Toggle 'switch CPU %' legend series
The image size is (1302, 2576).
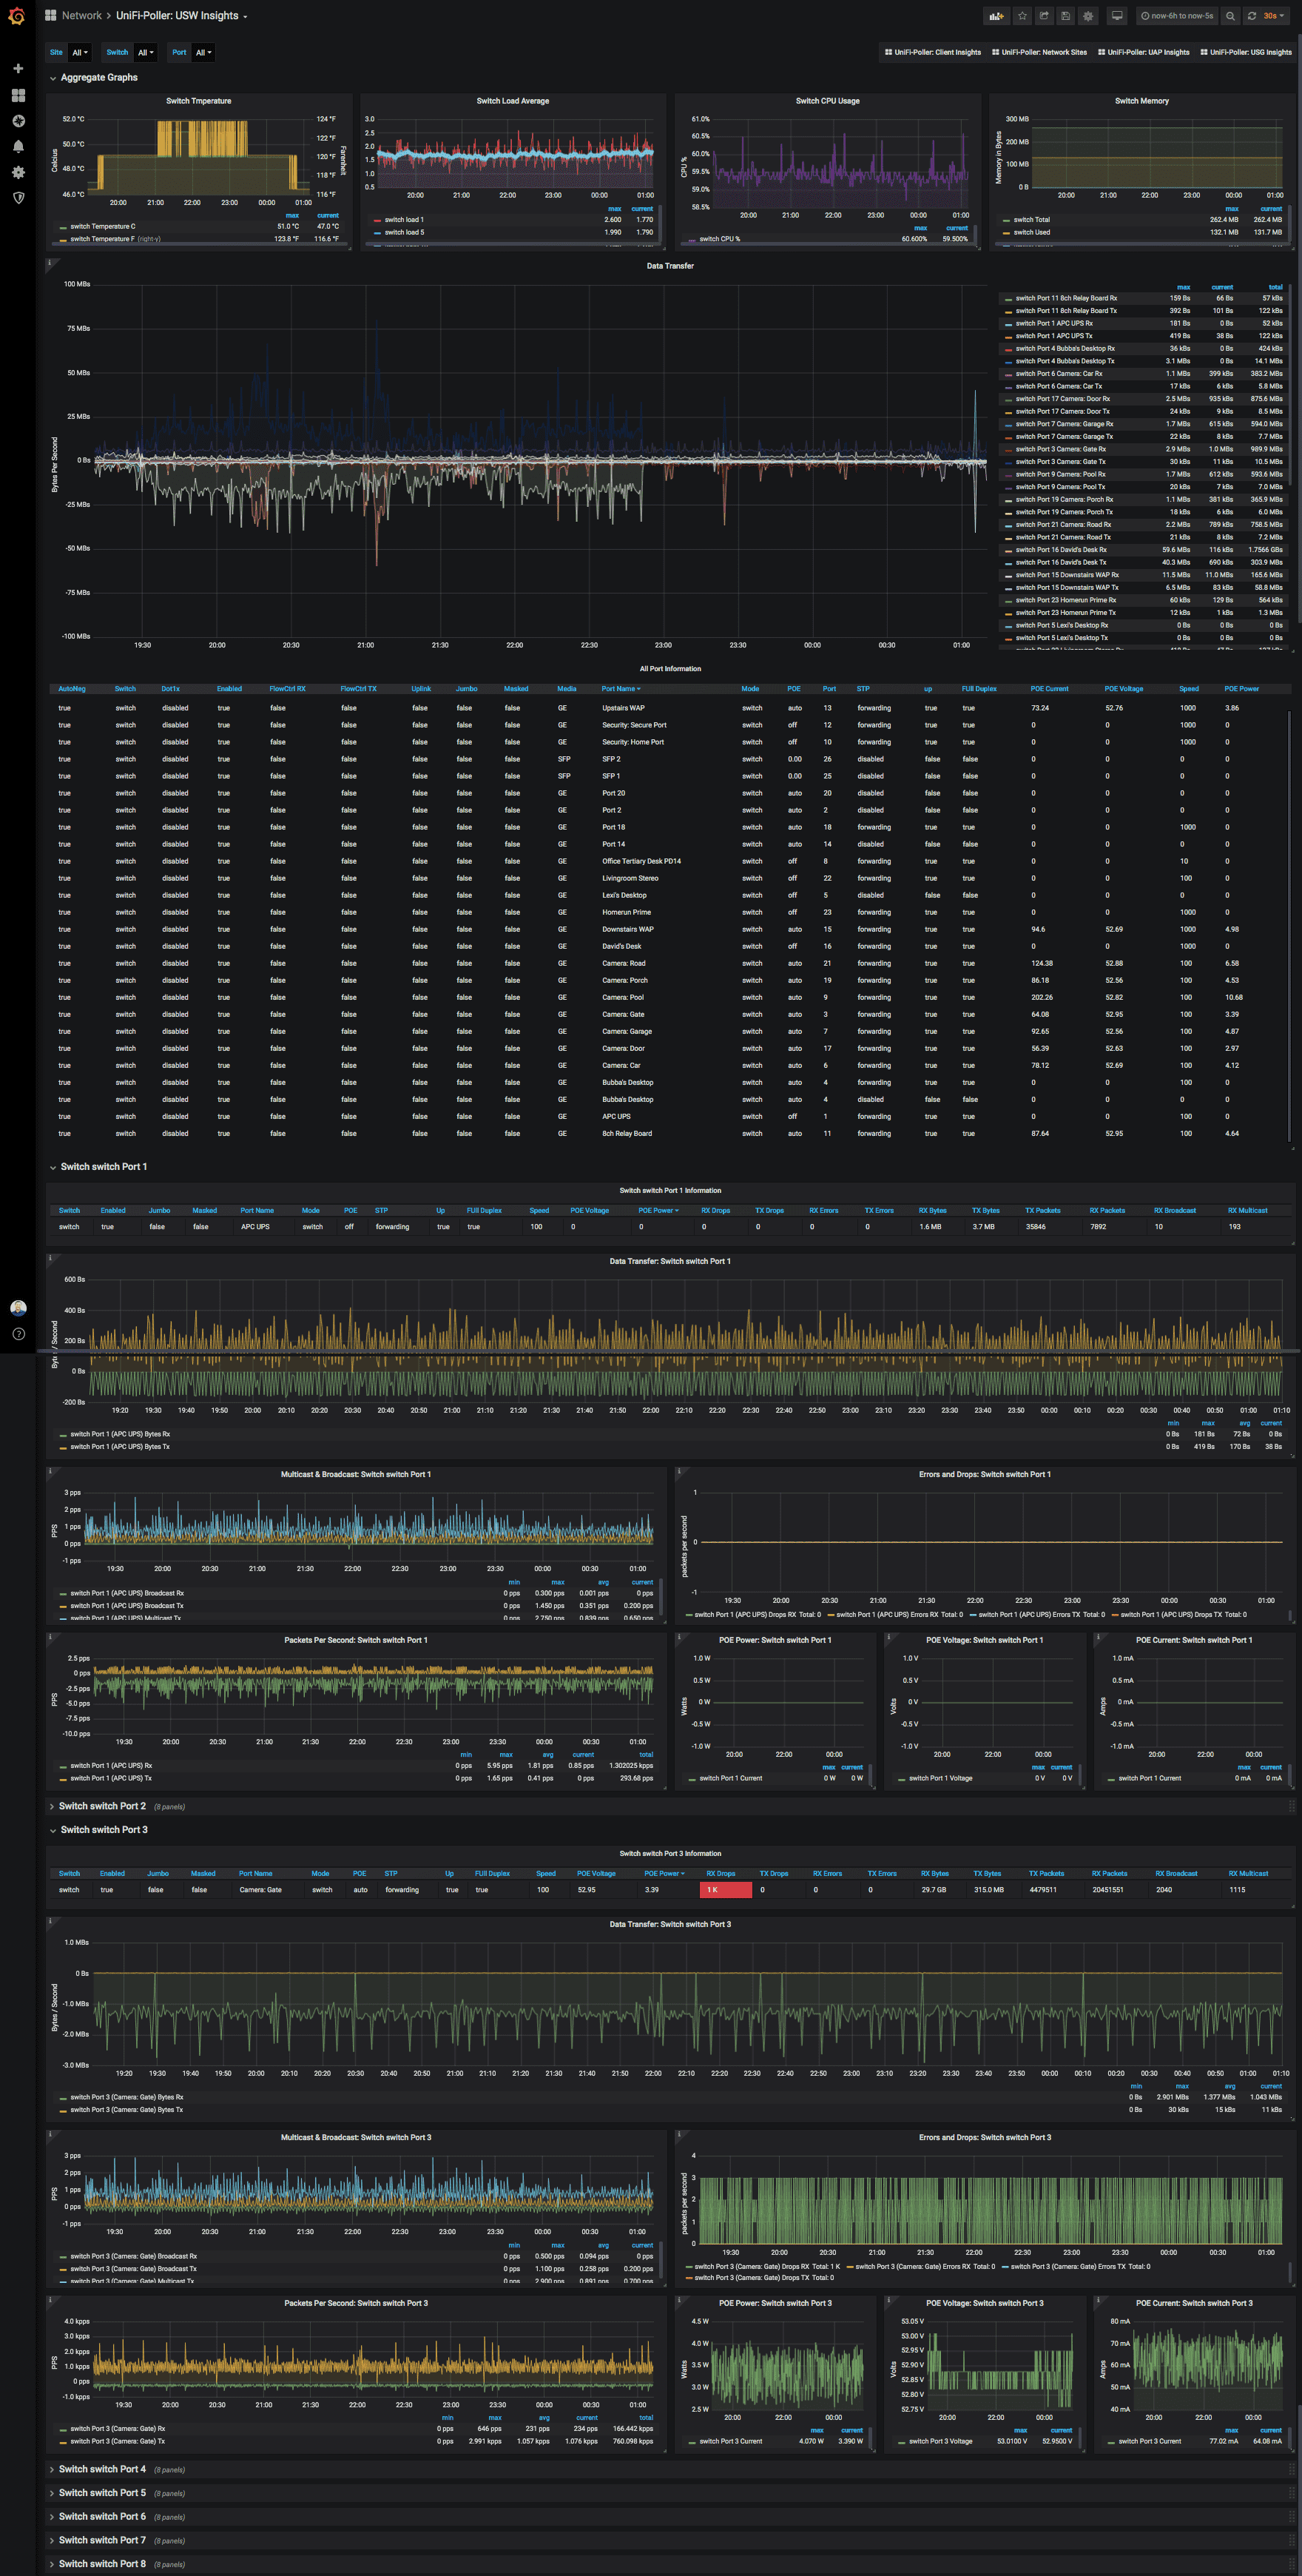(x=720, y=239)
